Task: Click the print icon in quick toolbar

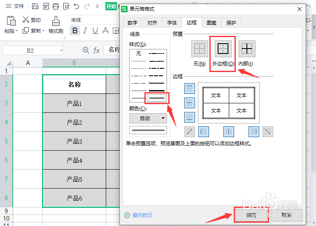Action: [x=56, y=6]
